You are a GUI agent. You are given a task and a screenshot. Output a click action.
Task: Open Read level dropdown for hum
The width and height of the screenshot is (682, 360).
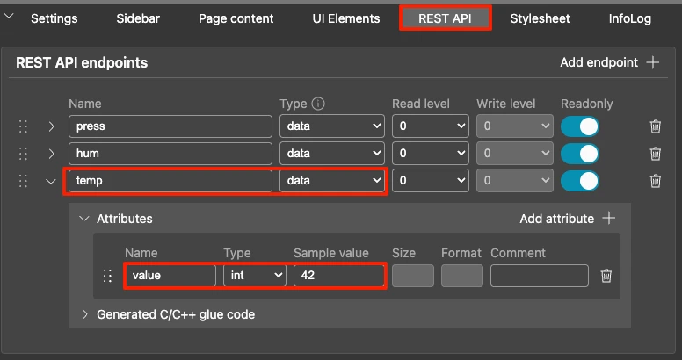pos(431,154)
